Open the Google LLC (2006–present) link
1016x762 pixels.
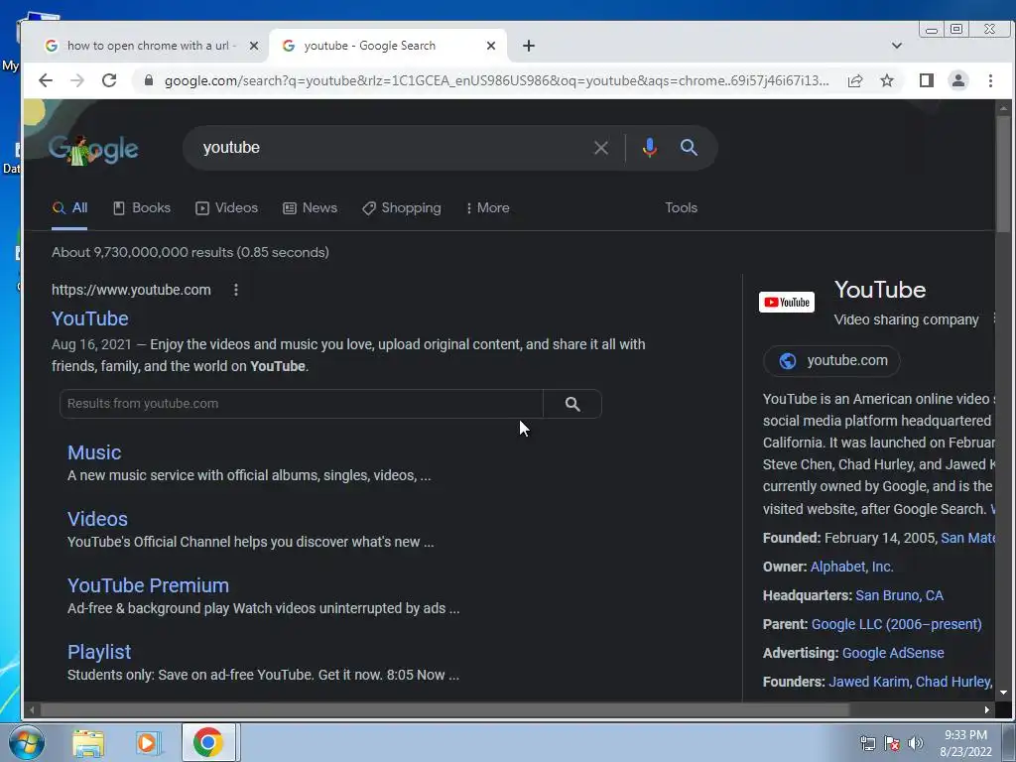[x=896, y=625]
